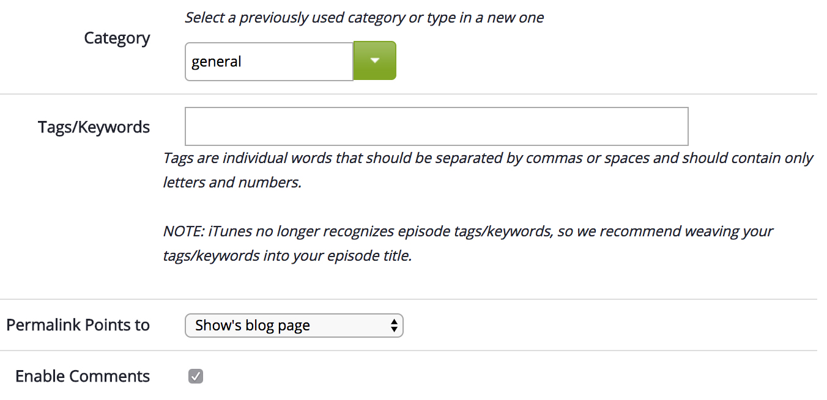Click the 'Permalink Points to' label
This screenshot has width=827, height=400.
[x=78, y=325]
